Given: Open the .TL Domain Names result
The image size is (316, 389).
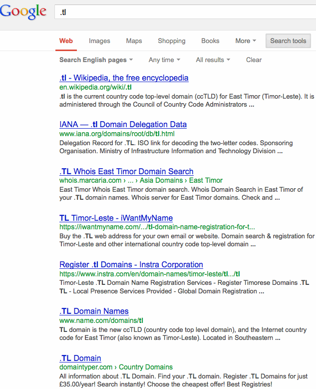Looking at the screenshot, I should point(94,311).
